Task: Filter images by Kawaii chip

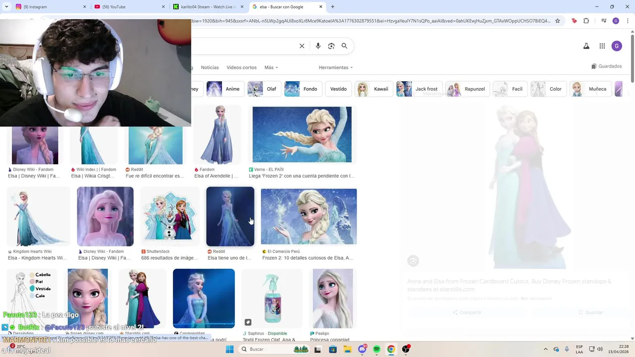Action: (374, 89)
